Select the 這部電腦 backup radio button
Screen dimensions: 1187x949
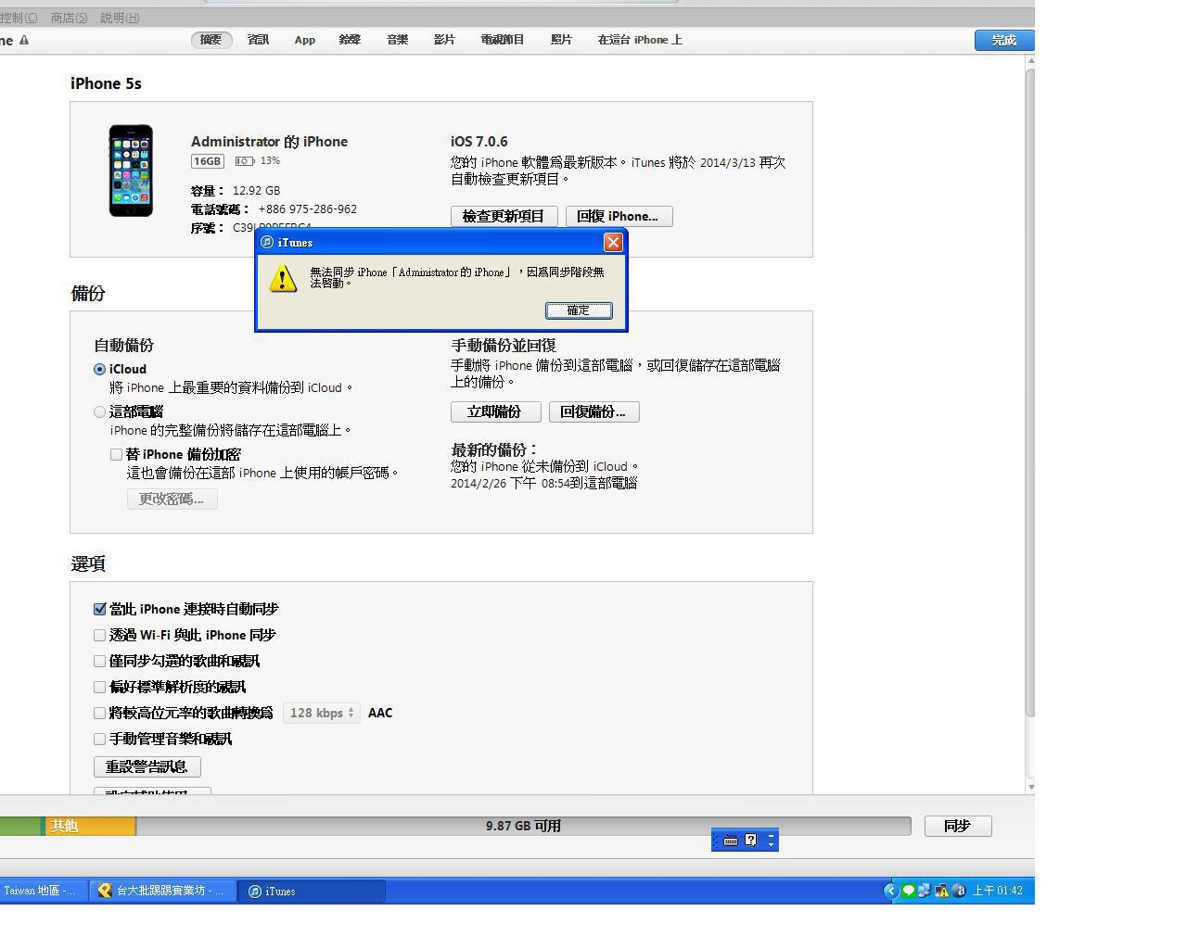[x=99, y=411]
